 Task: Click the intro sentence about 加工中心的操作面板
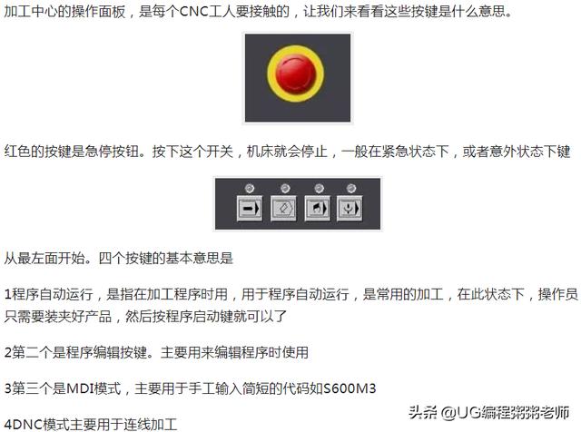click(x=258, y=11)
